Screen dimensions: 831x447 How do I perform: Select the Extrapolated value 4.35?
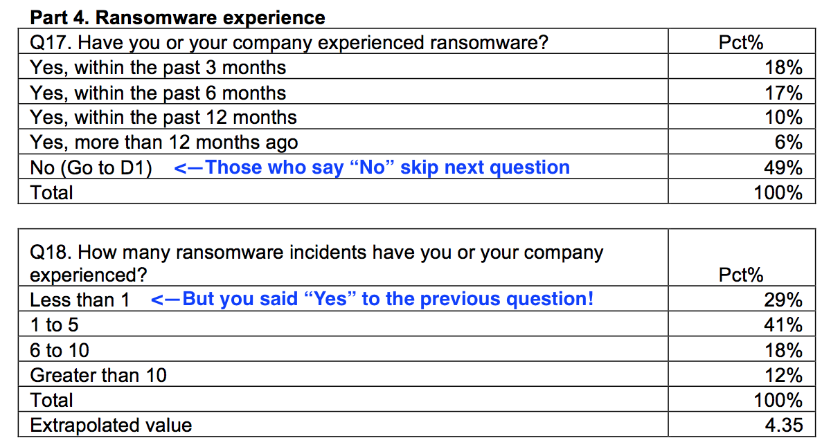point(784,425)
